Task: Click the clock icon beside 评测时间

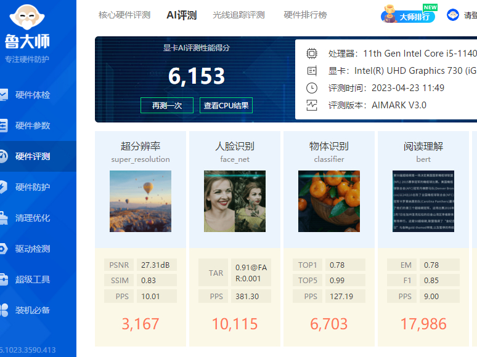Action: (311, 88)
